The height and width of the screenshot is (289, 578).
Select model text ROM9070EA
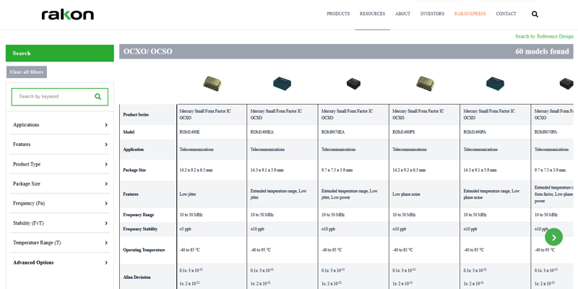(333, 132)
